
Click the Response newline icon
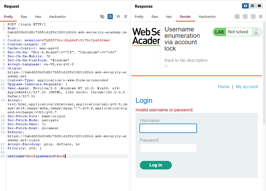(x=253, y=17)
